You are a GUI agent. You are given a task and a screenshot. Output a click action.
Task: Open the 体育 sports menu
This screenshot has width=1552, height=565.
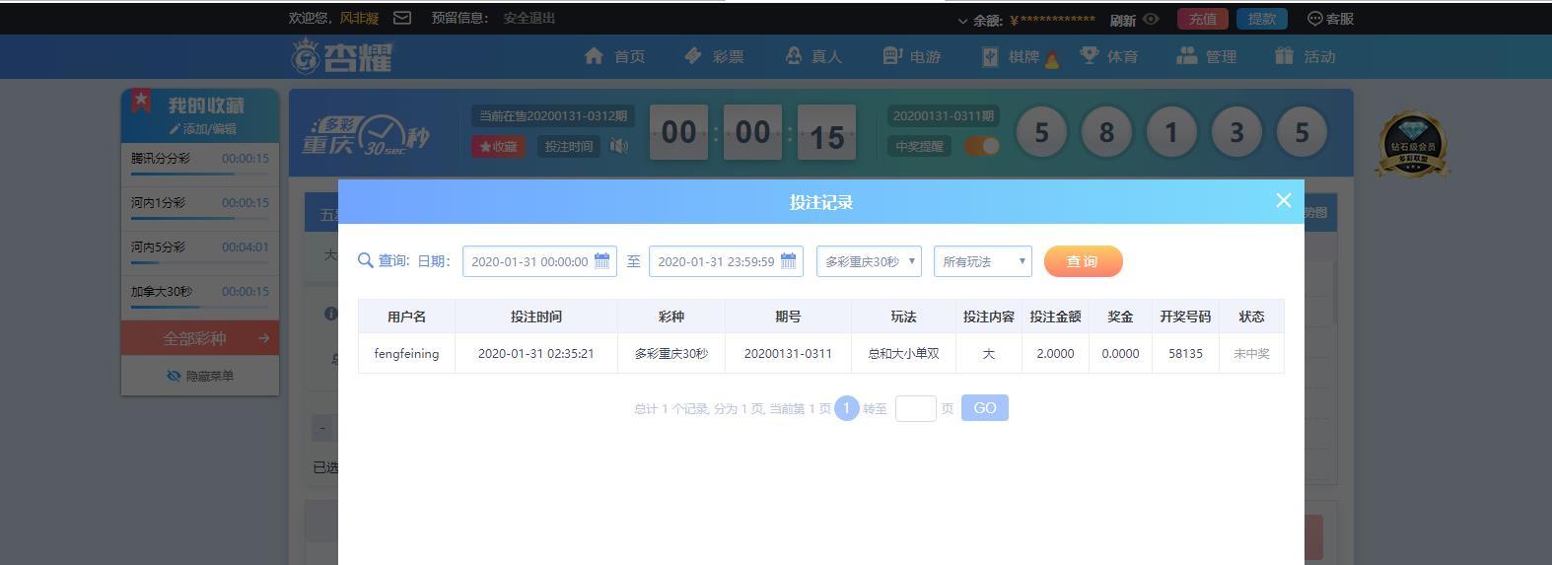(1108, 56)
